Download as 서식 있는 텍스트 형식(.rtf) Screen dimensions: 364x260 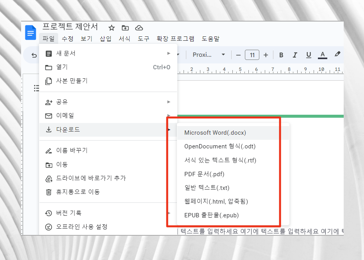(x=233, y=160)
